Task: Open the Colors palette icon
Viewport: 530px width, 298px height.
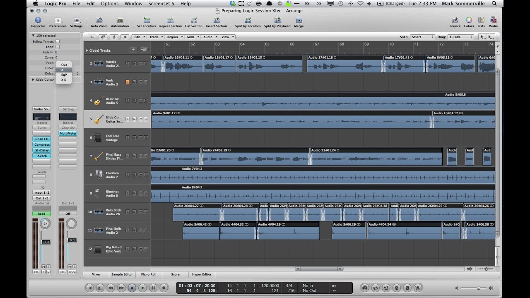Action: point(469,20)
